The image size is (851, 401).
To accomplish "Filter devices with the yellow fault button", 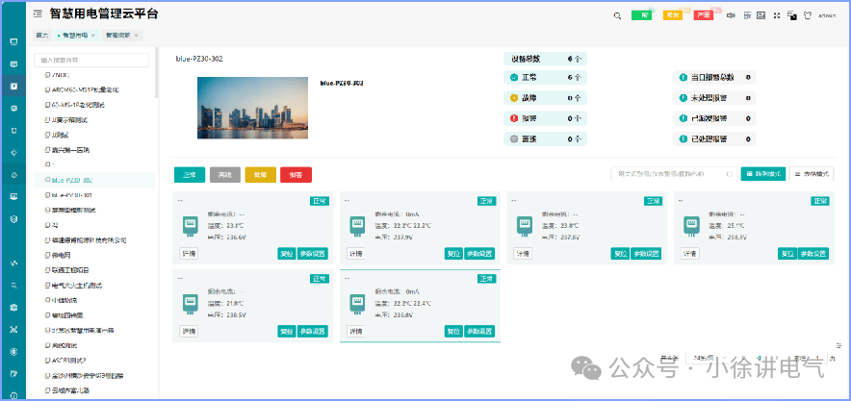I will click(x=260, y=175).
